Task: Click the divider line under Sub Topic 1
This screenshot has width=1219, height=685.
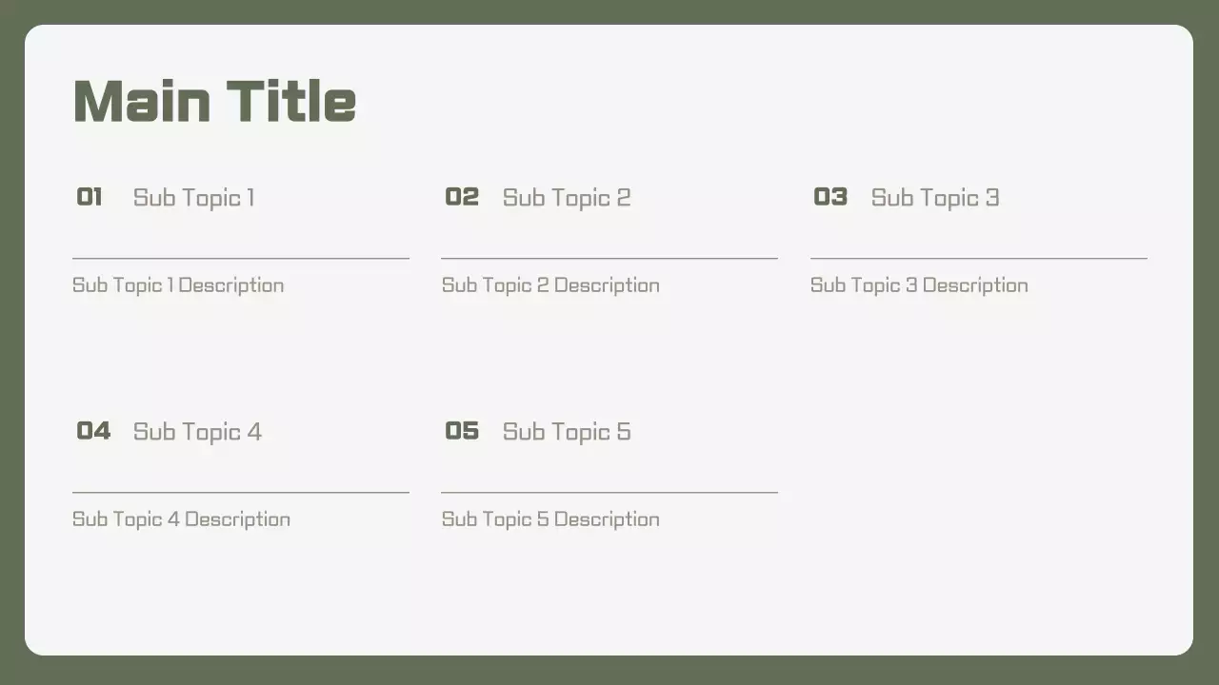Action: click(x=241, y=258)
